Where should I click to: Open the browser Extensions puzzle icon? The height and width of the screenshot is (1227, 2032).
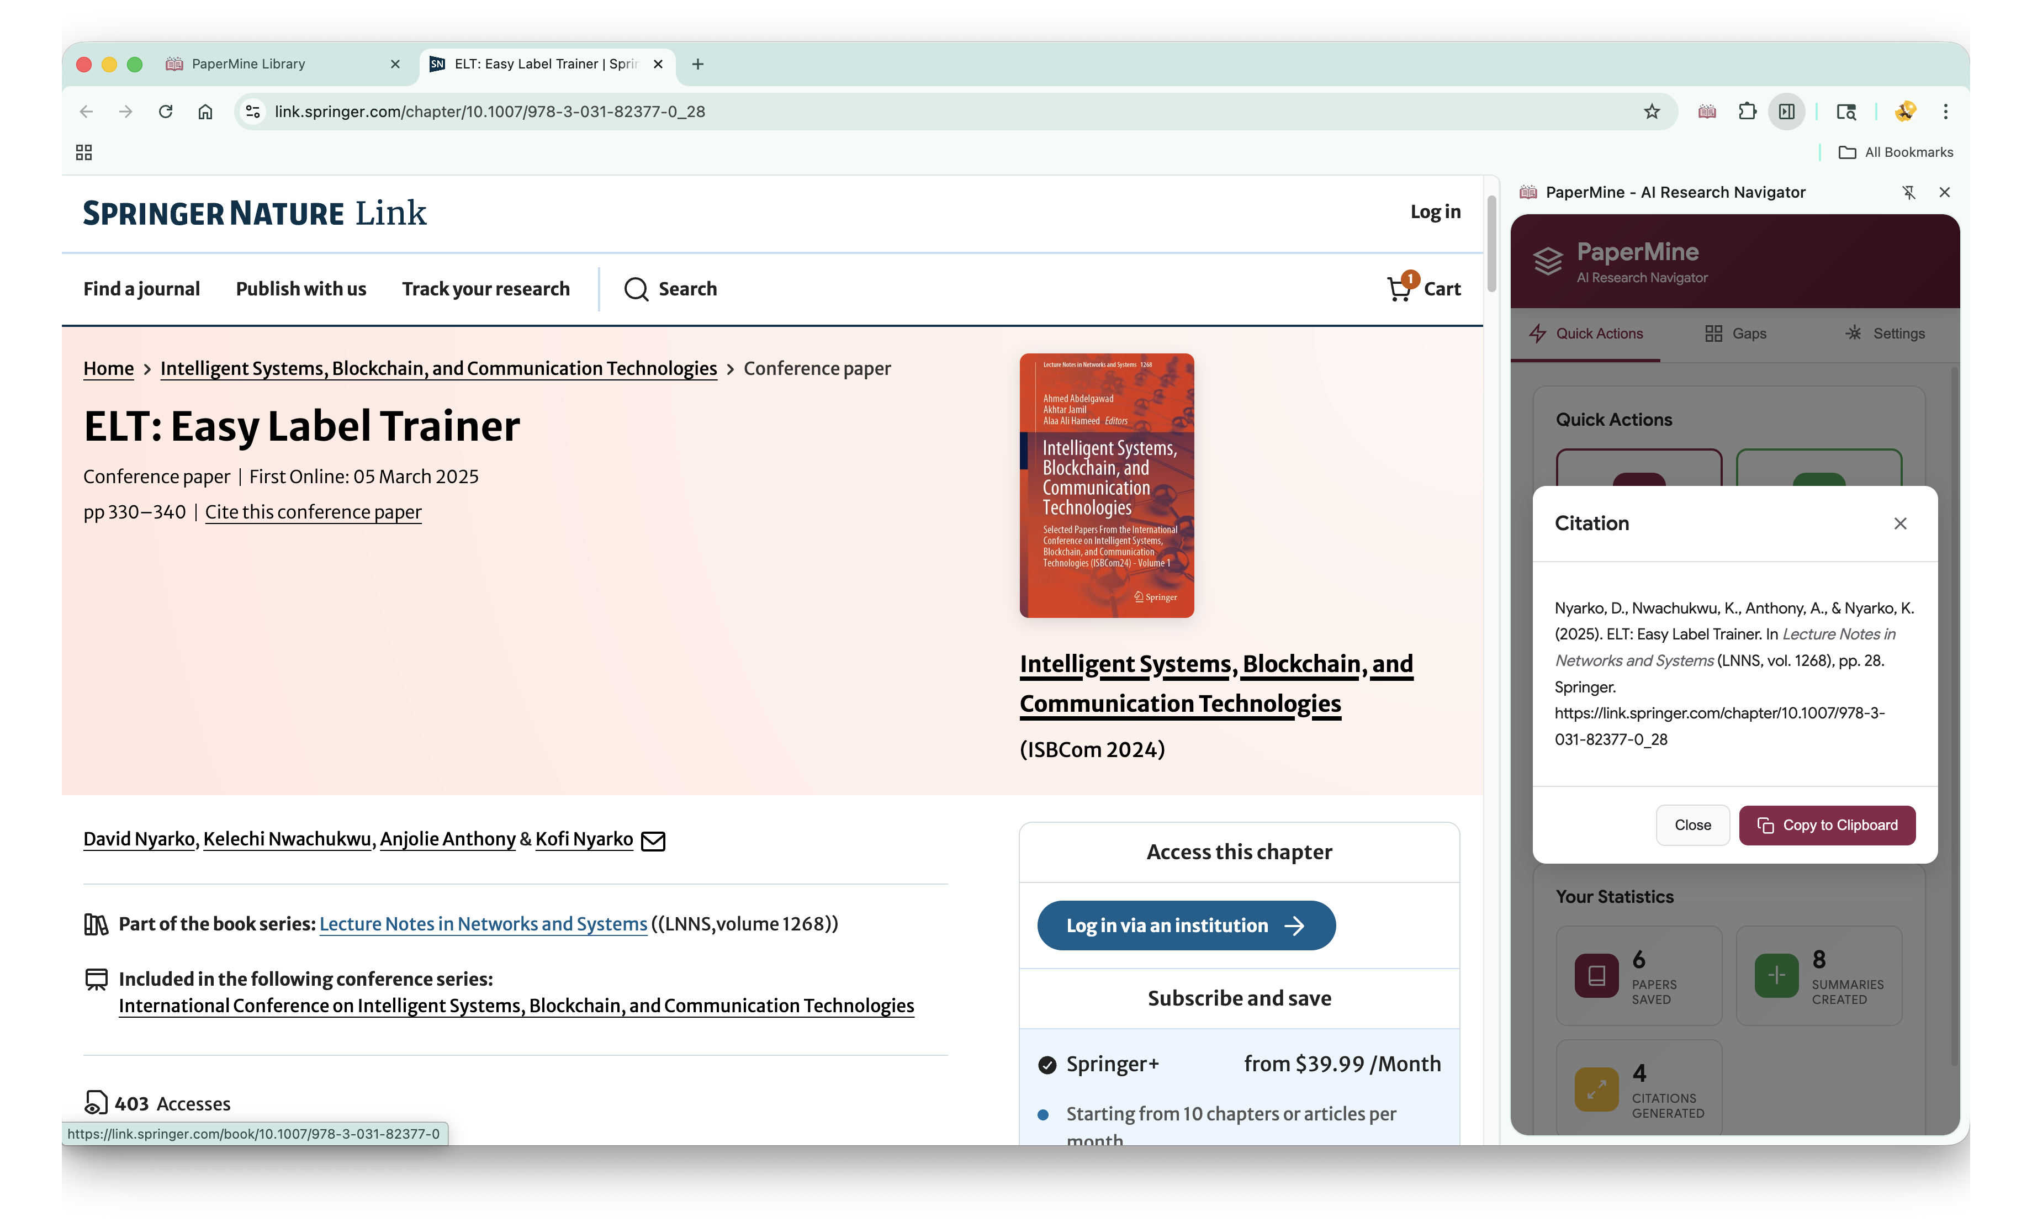[x=1747, y=112]
